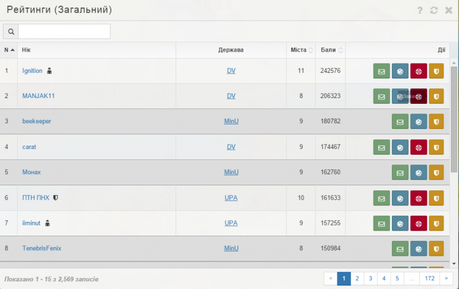The width and height of the screenshot is (459, 289).
Task: Click the green envelope icon for TenebrisFenix
Action: (400, 249)
